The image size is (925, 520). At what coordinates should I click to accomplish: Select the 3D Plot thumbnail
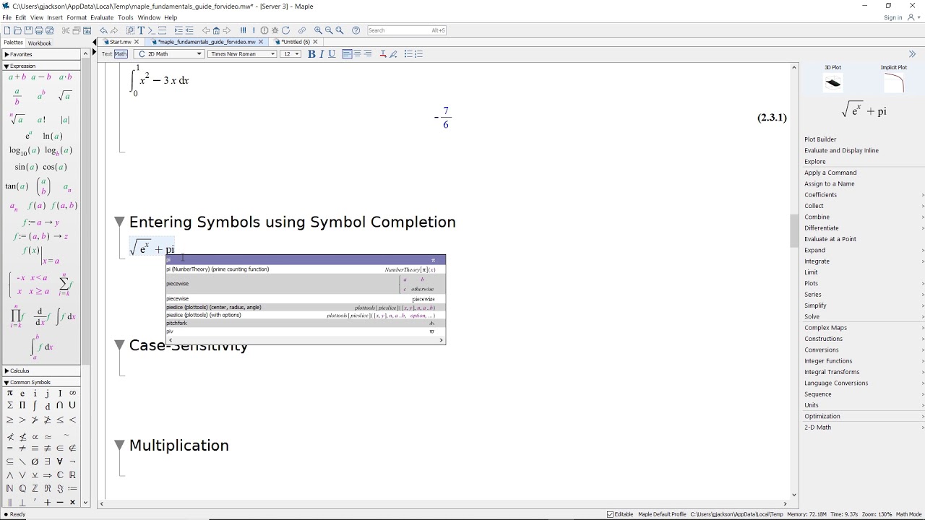(832, 79)
